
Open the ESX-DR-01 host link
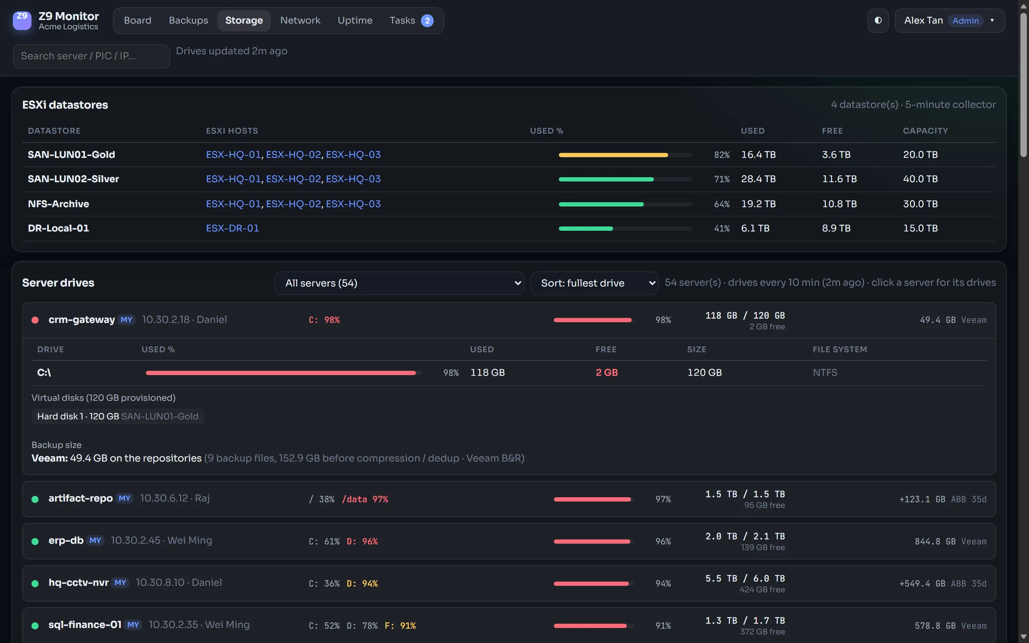click(x=232, y=228)
